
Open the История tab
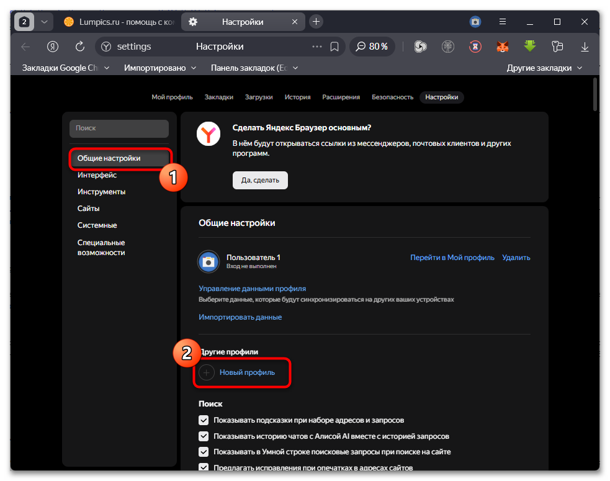[x=297, y=97]
